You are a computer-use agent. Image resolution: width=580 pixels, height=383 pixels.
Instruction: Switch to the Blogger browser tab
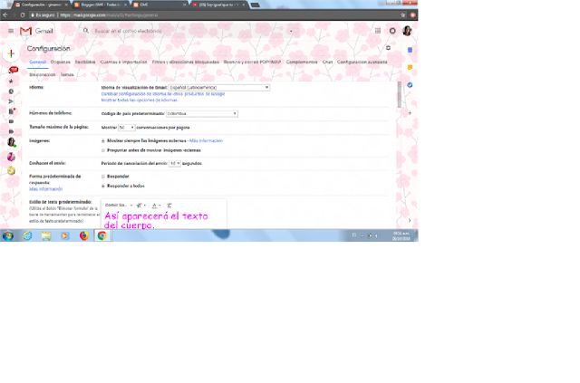tap(99, 5)
